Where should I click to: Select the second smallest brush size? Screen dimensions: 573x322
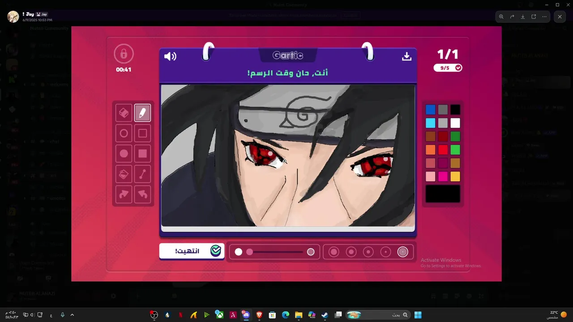[x=385, y=252]
